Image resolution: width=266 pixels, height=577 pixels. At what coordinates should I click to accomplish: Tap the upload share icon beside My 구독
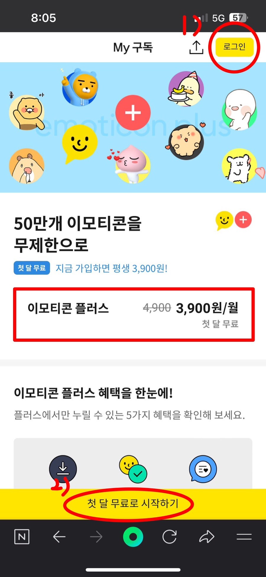(x=196, y=47)
